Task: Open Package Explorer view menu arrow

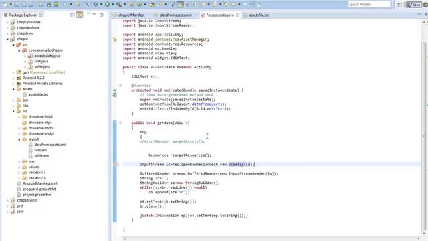Action: [x=88, y=13]
